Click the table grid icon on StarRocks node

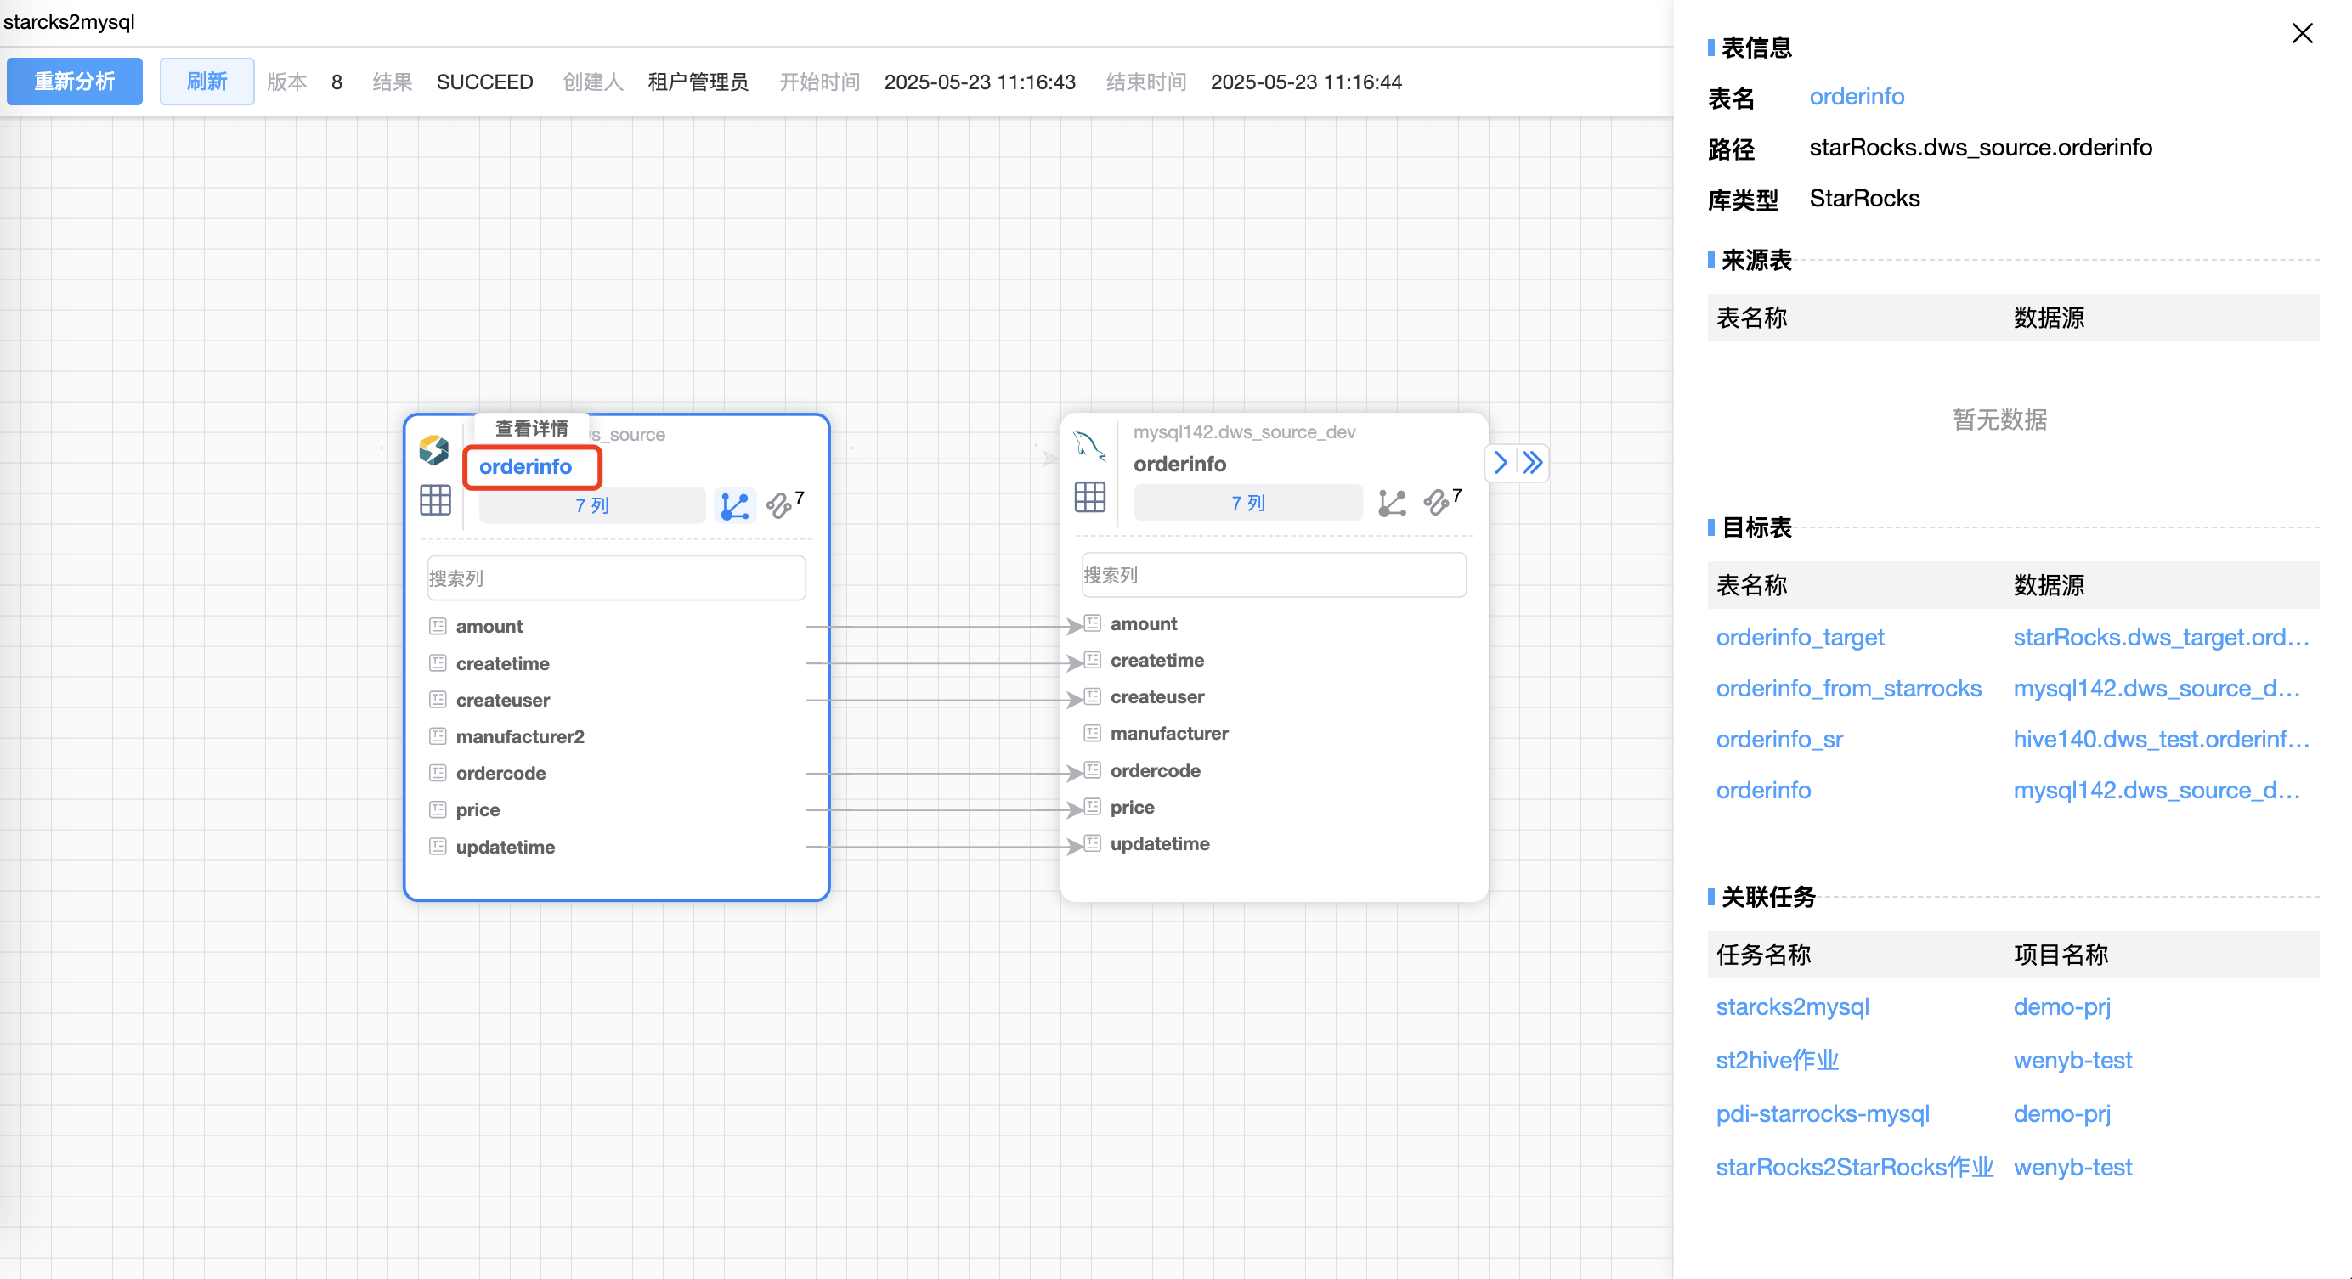point(434,500)
